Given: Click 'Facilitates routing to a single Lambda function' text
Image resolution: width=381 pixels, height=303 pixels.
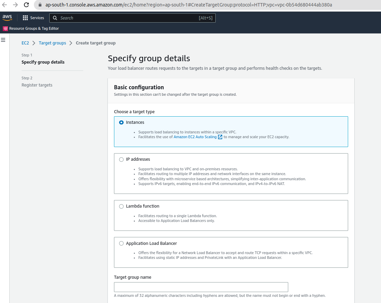Looking at the screenshot, I should click(x=178, y=216).
